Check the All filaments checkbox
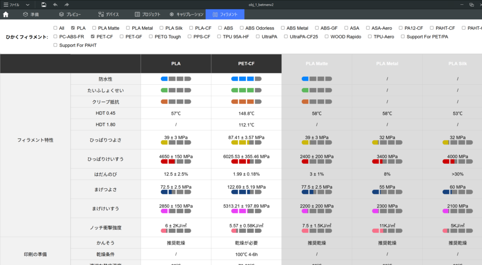Screen dimensions: 482x265 [x=56, y=28]
